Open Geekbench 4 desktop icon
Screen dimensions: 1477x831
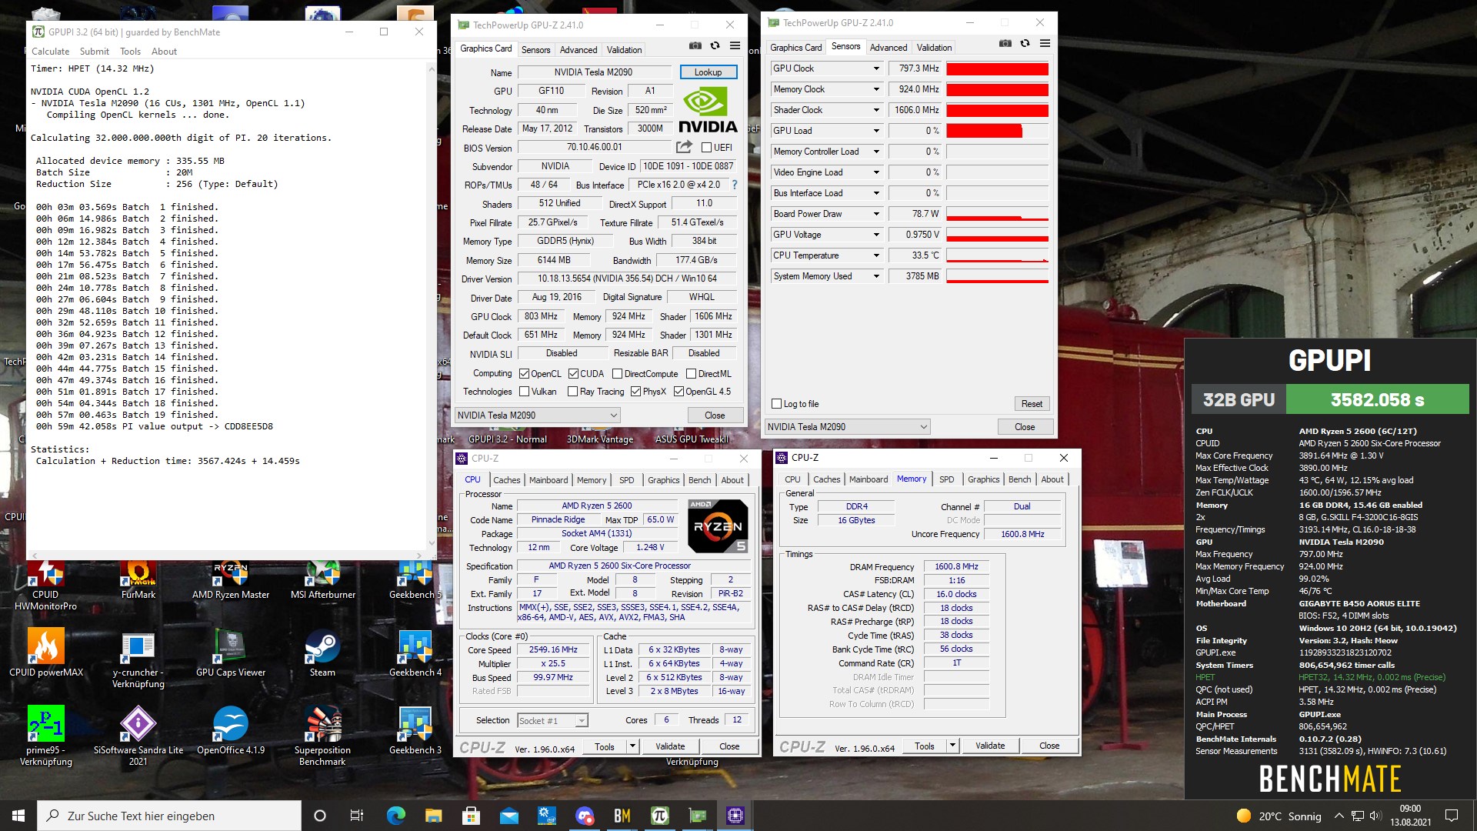[415, 652]
